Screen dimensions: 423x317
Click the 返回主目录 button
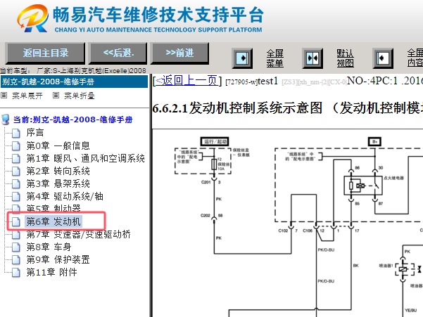pyautogui.click(x=45, y=53)
